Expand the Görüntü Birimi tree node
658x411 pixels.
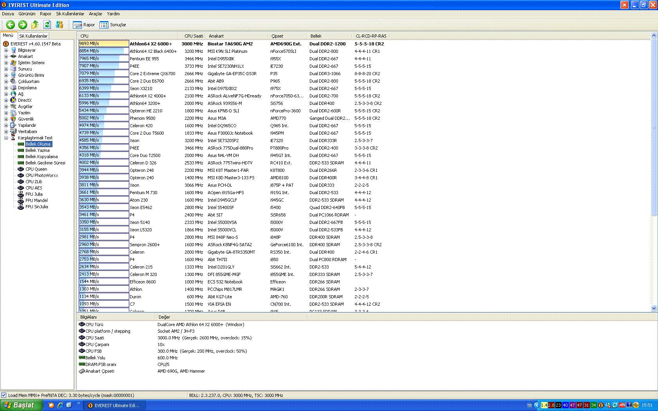click(x=6, y=75)
